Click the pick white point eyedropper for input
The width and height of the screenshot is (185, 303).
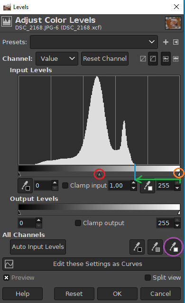coord(148,186)
